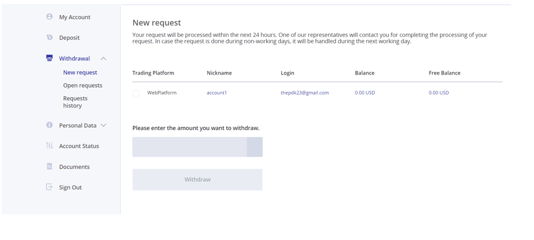Click the thepdk23@gmail.com login link
Viewport: 534px width, 240px height.
pyautogui.click(x=305, y=93)
